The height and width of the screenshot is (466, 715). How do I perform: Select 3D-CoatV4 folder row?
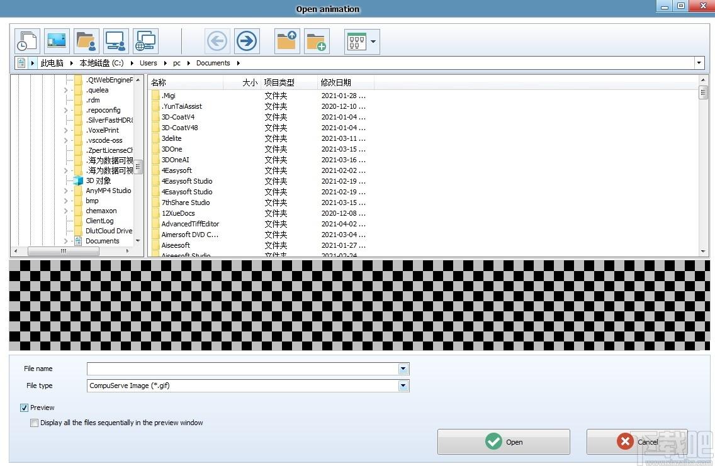point(261,117)
